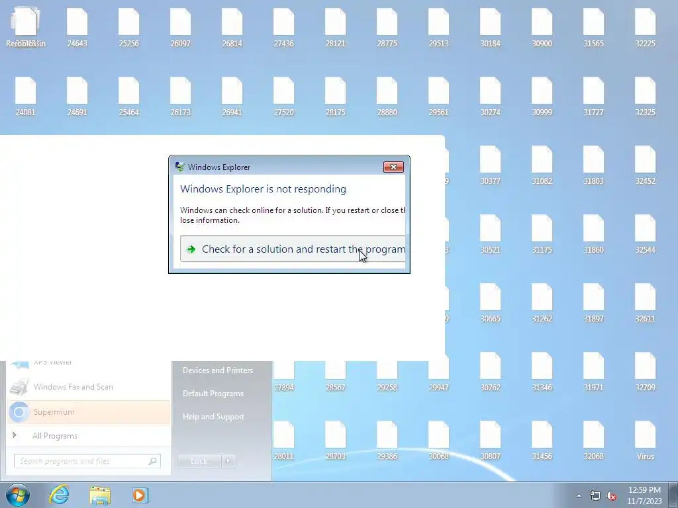The height and width of the screenshot is (508, 678).
Task: Select the desktop file 31082
Action: (542, 165)
